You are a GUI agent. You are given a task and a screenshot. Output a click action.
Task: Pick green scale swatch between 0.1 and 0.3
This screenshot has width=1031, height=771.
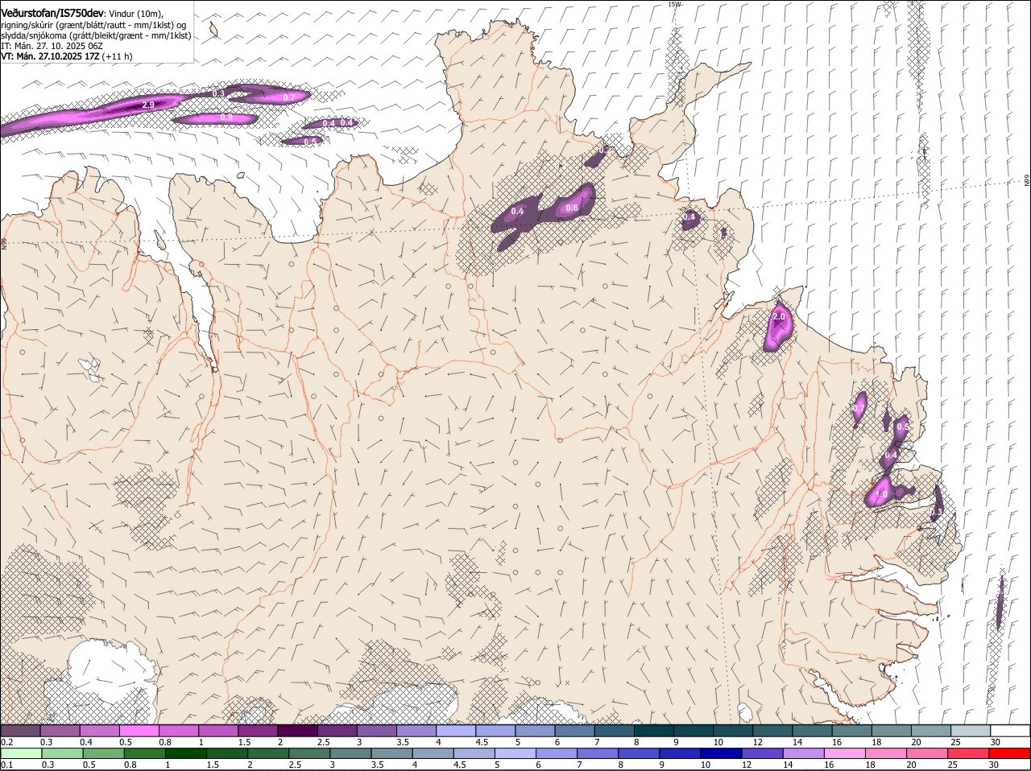tap(21, 753)
